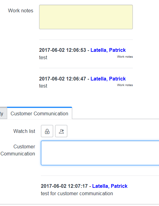Open Latella, Patrick link on the 12:06:47 entry

click(108, 79)
